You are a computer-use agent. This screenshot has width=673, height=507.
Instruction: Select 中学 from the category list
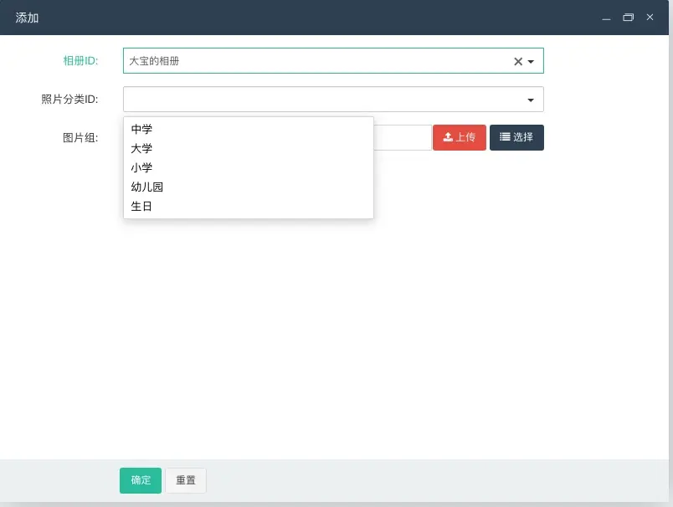tap(249, 129)
